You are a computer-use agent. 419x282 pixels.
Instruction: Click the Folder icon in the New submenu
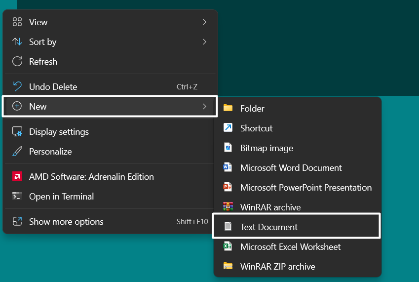(228, 108)
